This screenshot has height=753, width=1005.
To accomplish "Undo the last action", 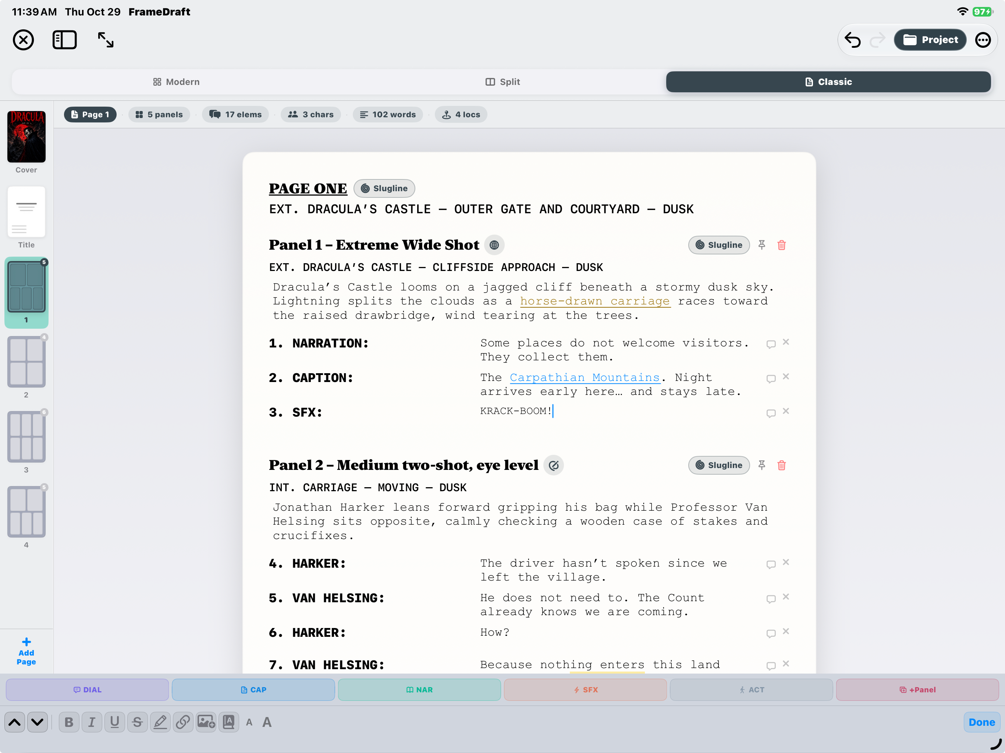I will [853, 40].
